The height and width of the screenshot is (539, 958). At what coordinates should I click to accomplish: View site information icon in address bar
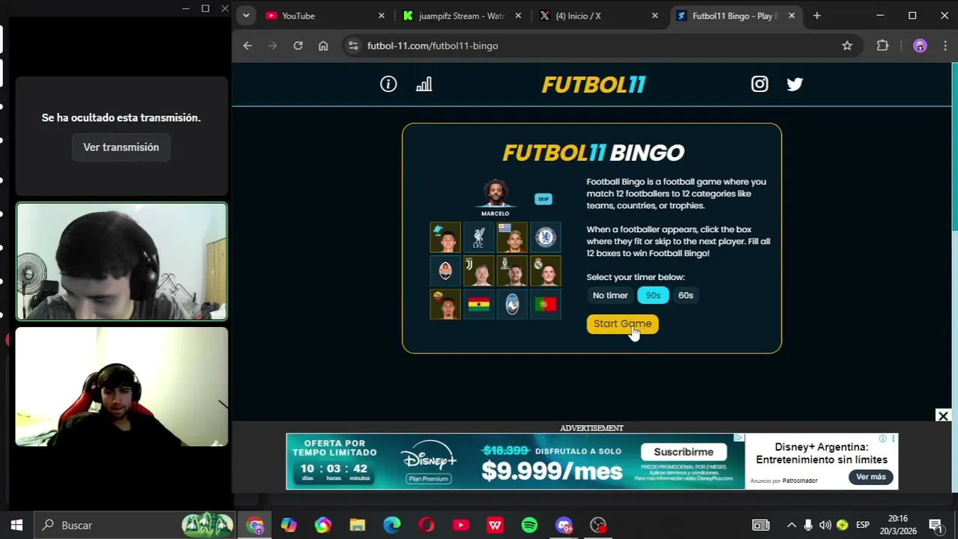point(353,46)
